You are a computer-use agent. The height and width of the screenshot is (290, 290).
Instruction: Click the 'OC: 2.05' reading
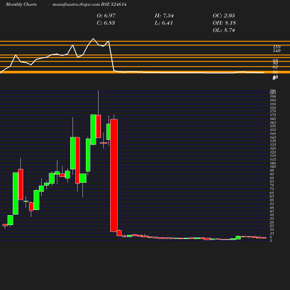[x=224, y=16]
